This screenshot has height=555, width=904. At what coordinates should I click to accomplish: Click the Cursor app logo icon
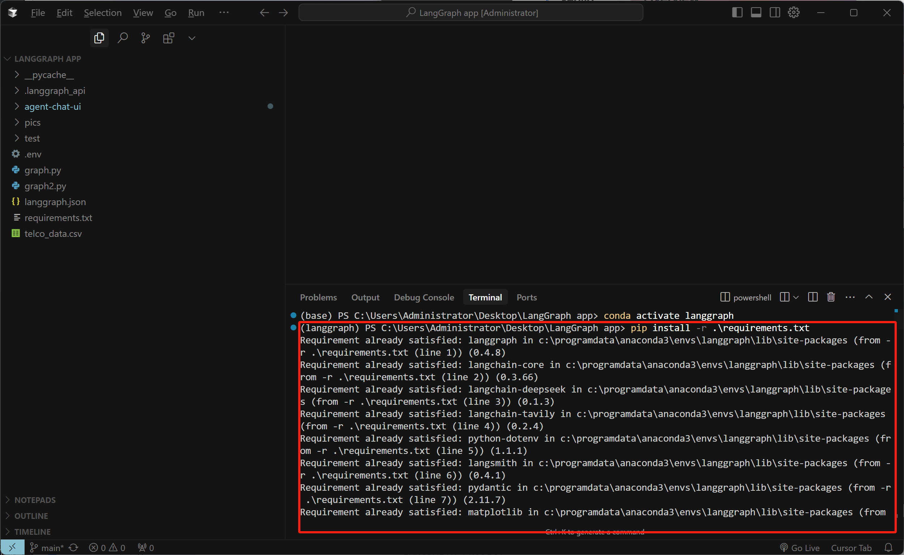(x=13, y=13)
